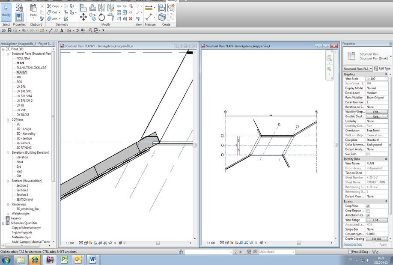This screenshot has height=265, width=393.
Task: Open Internet Explorer from the taskbar
Action: click(x=35, y=260)
